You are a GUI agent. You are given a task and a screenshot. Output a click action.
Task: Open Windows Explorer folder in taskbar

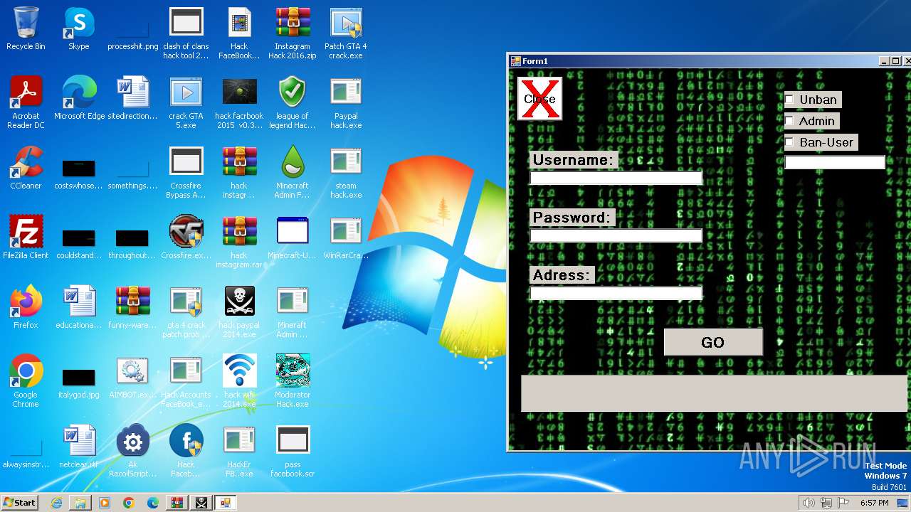pos(80,503)
